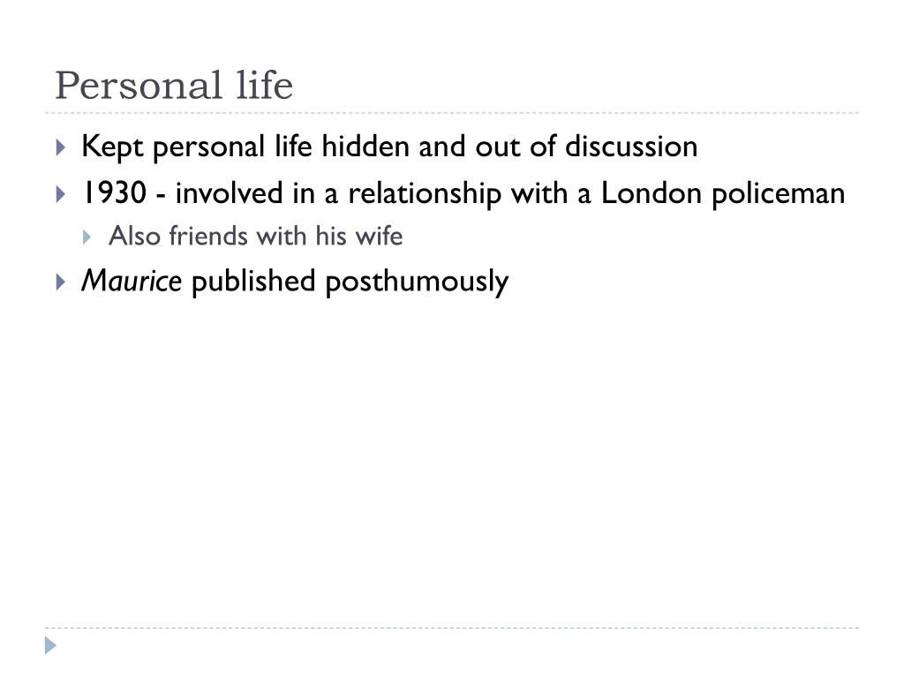Click the bullet arrow beside 'Kept personal life hidden'
The width and height of the screenshot is (904, 678).
(x=61, y=147)
